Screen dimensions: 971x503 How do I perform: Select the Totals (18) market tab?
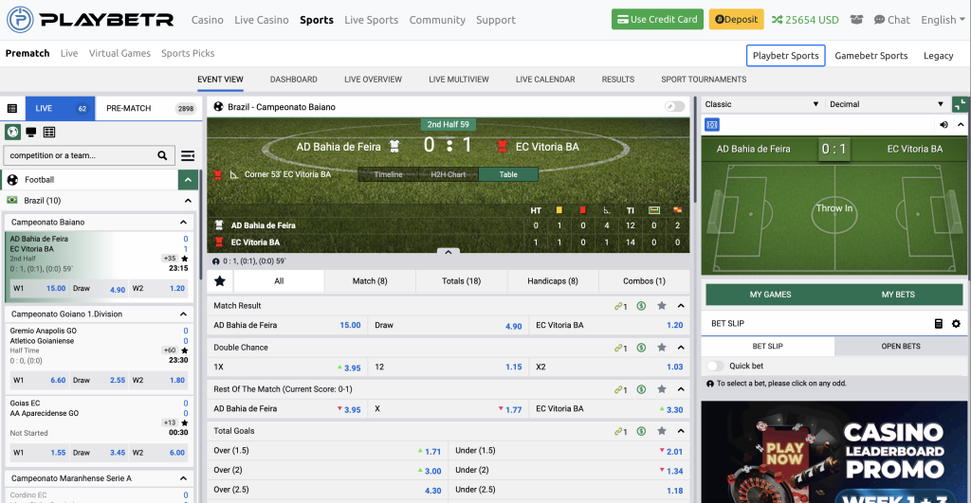(462, 281)
